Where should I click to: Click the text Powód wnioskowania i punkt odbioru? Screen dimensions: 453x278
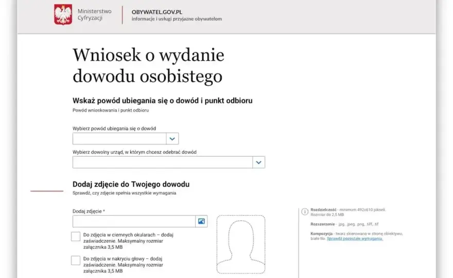[111, 110]
